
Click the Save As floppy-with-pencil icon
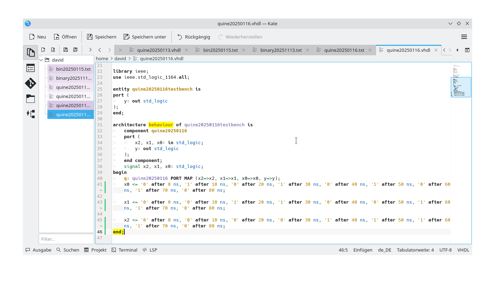pos(75,49)
